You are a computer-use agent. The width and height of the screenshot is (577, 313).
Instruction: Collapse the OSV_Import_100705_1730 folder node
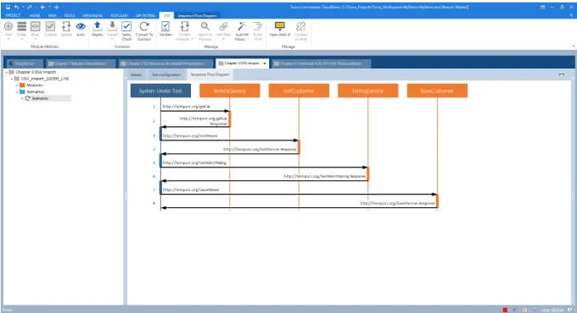(12, 79)
